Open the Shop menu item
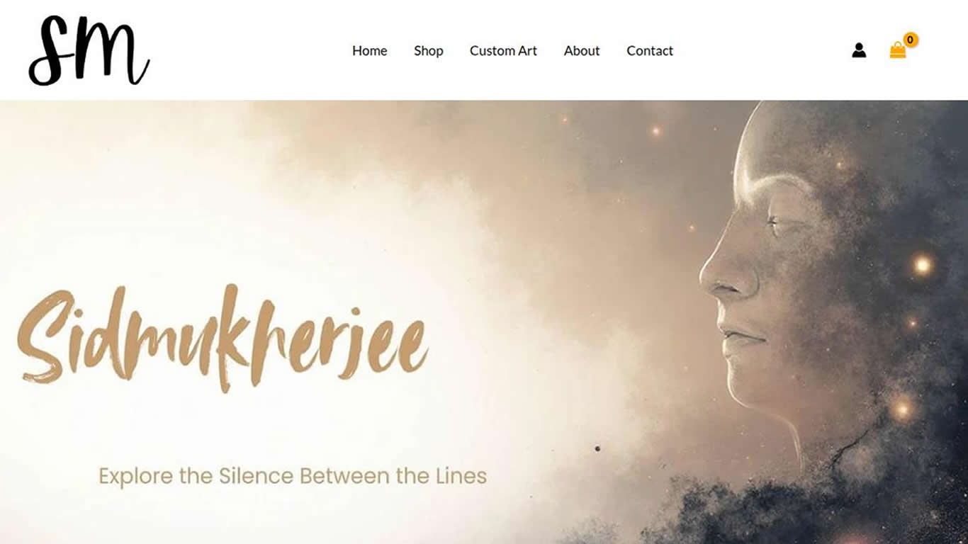The height and width of the screenshot is (544, 968). click(429, 51)
